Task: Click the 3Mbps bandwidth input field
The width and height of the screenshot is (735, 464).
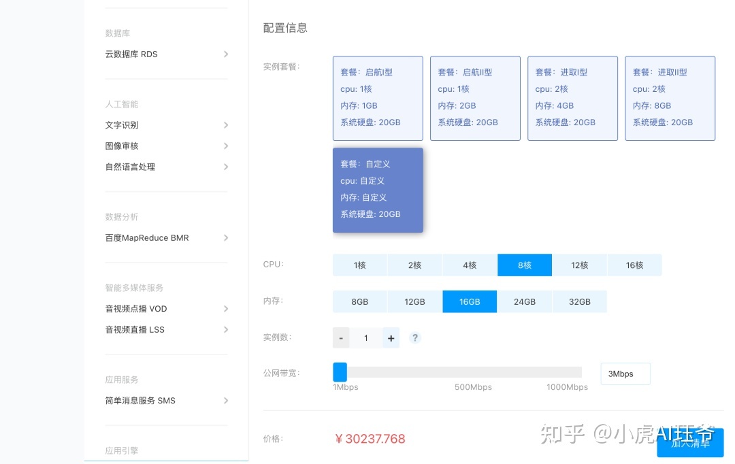Action: click(x=625, y=374)
